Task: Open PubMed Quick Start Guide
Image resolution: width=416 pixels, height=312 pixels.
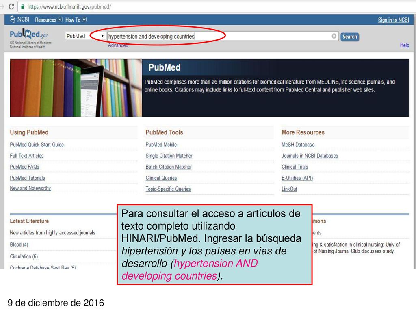Action: (37, 145)
